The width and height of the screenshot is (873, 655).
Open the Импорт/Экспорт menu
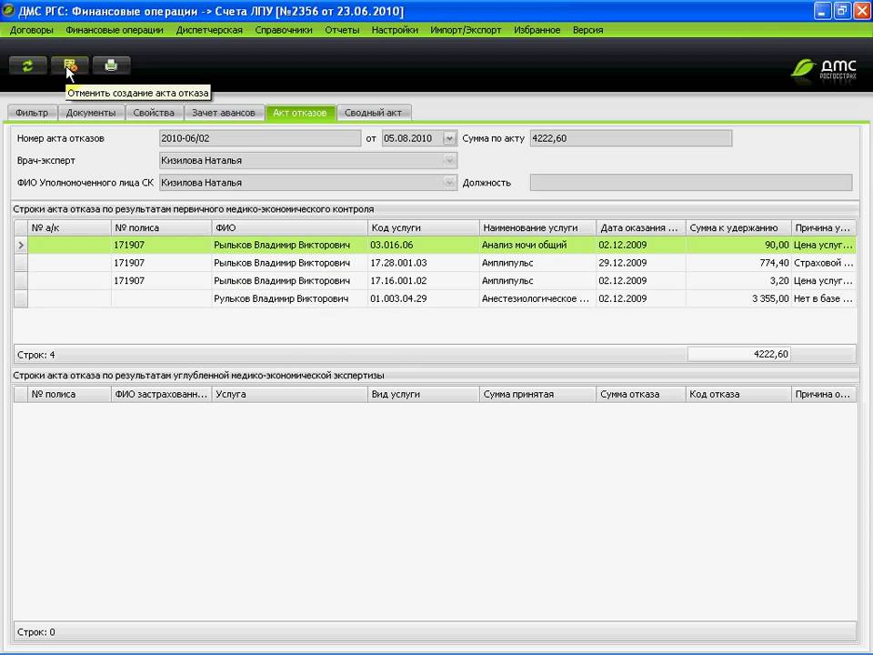point(466,30)
